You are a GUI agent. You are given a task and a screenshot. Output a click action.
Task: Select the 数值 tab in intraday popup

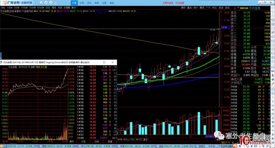pos(110,142)
